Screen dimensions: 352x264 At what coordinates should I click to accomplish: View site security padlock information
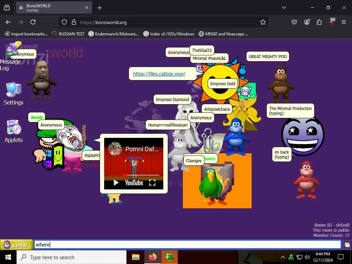(x=74, y=22)
